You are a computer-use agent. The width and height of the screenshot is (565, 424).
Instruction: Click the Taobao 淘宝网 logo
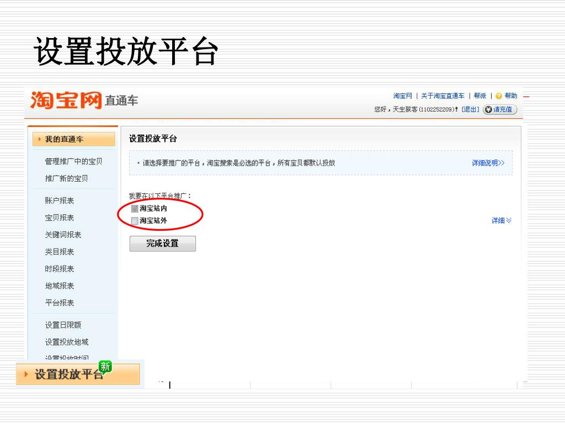66,100
